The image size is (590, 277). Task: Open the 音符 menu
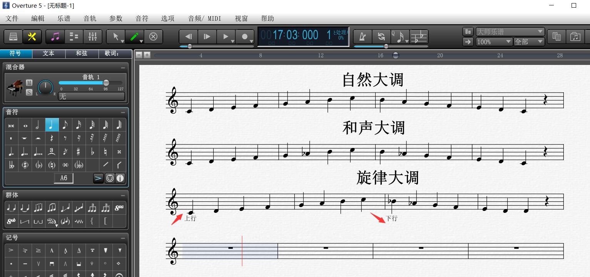[141, 18]
